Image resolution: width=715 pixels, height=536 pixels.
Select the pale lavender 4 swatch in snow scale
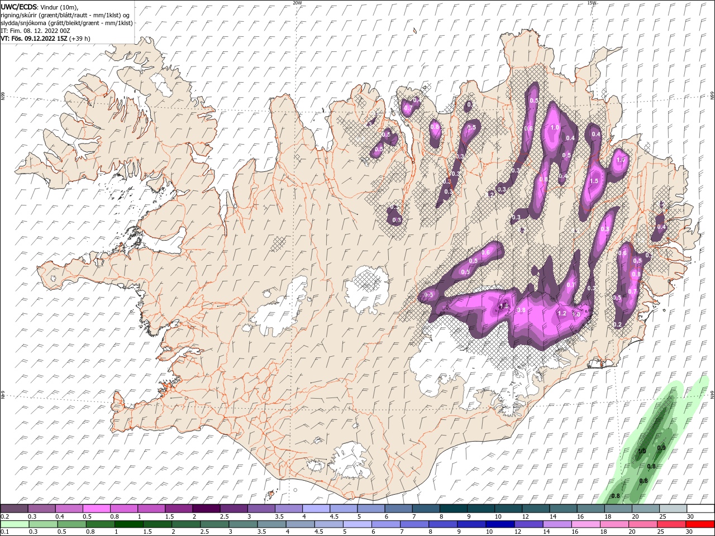[316, 509]
